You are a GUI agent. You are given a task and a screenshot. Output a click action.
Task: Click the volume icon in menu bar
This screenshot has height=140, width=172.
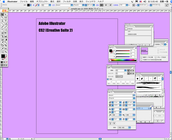(x=145, y=1)
